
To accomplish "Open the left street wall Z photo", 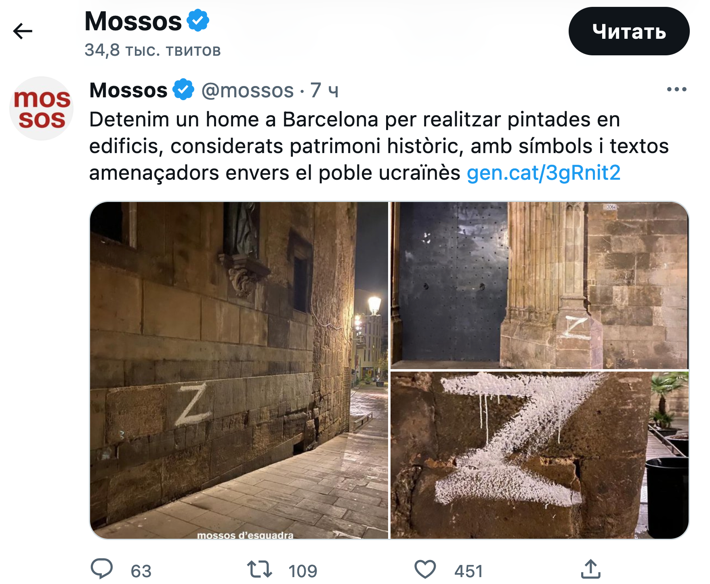I will [239, 370].
